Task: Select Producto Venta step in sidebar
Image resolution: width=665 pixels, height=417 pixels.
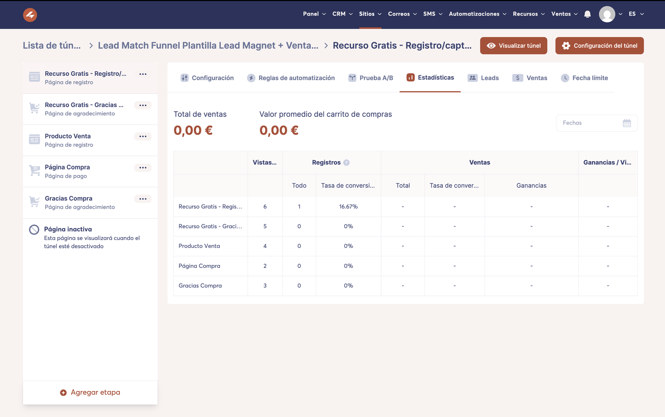Action: (x=90, y=140)
